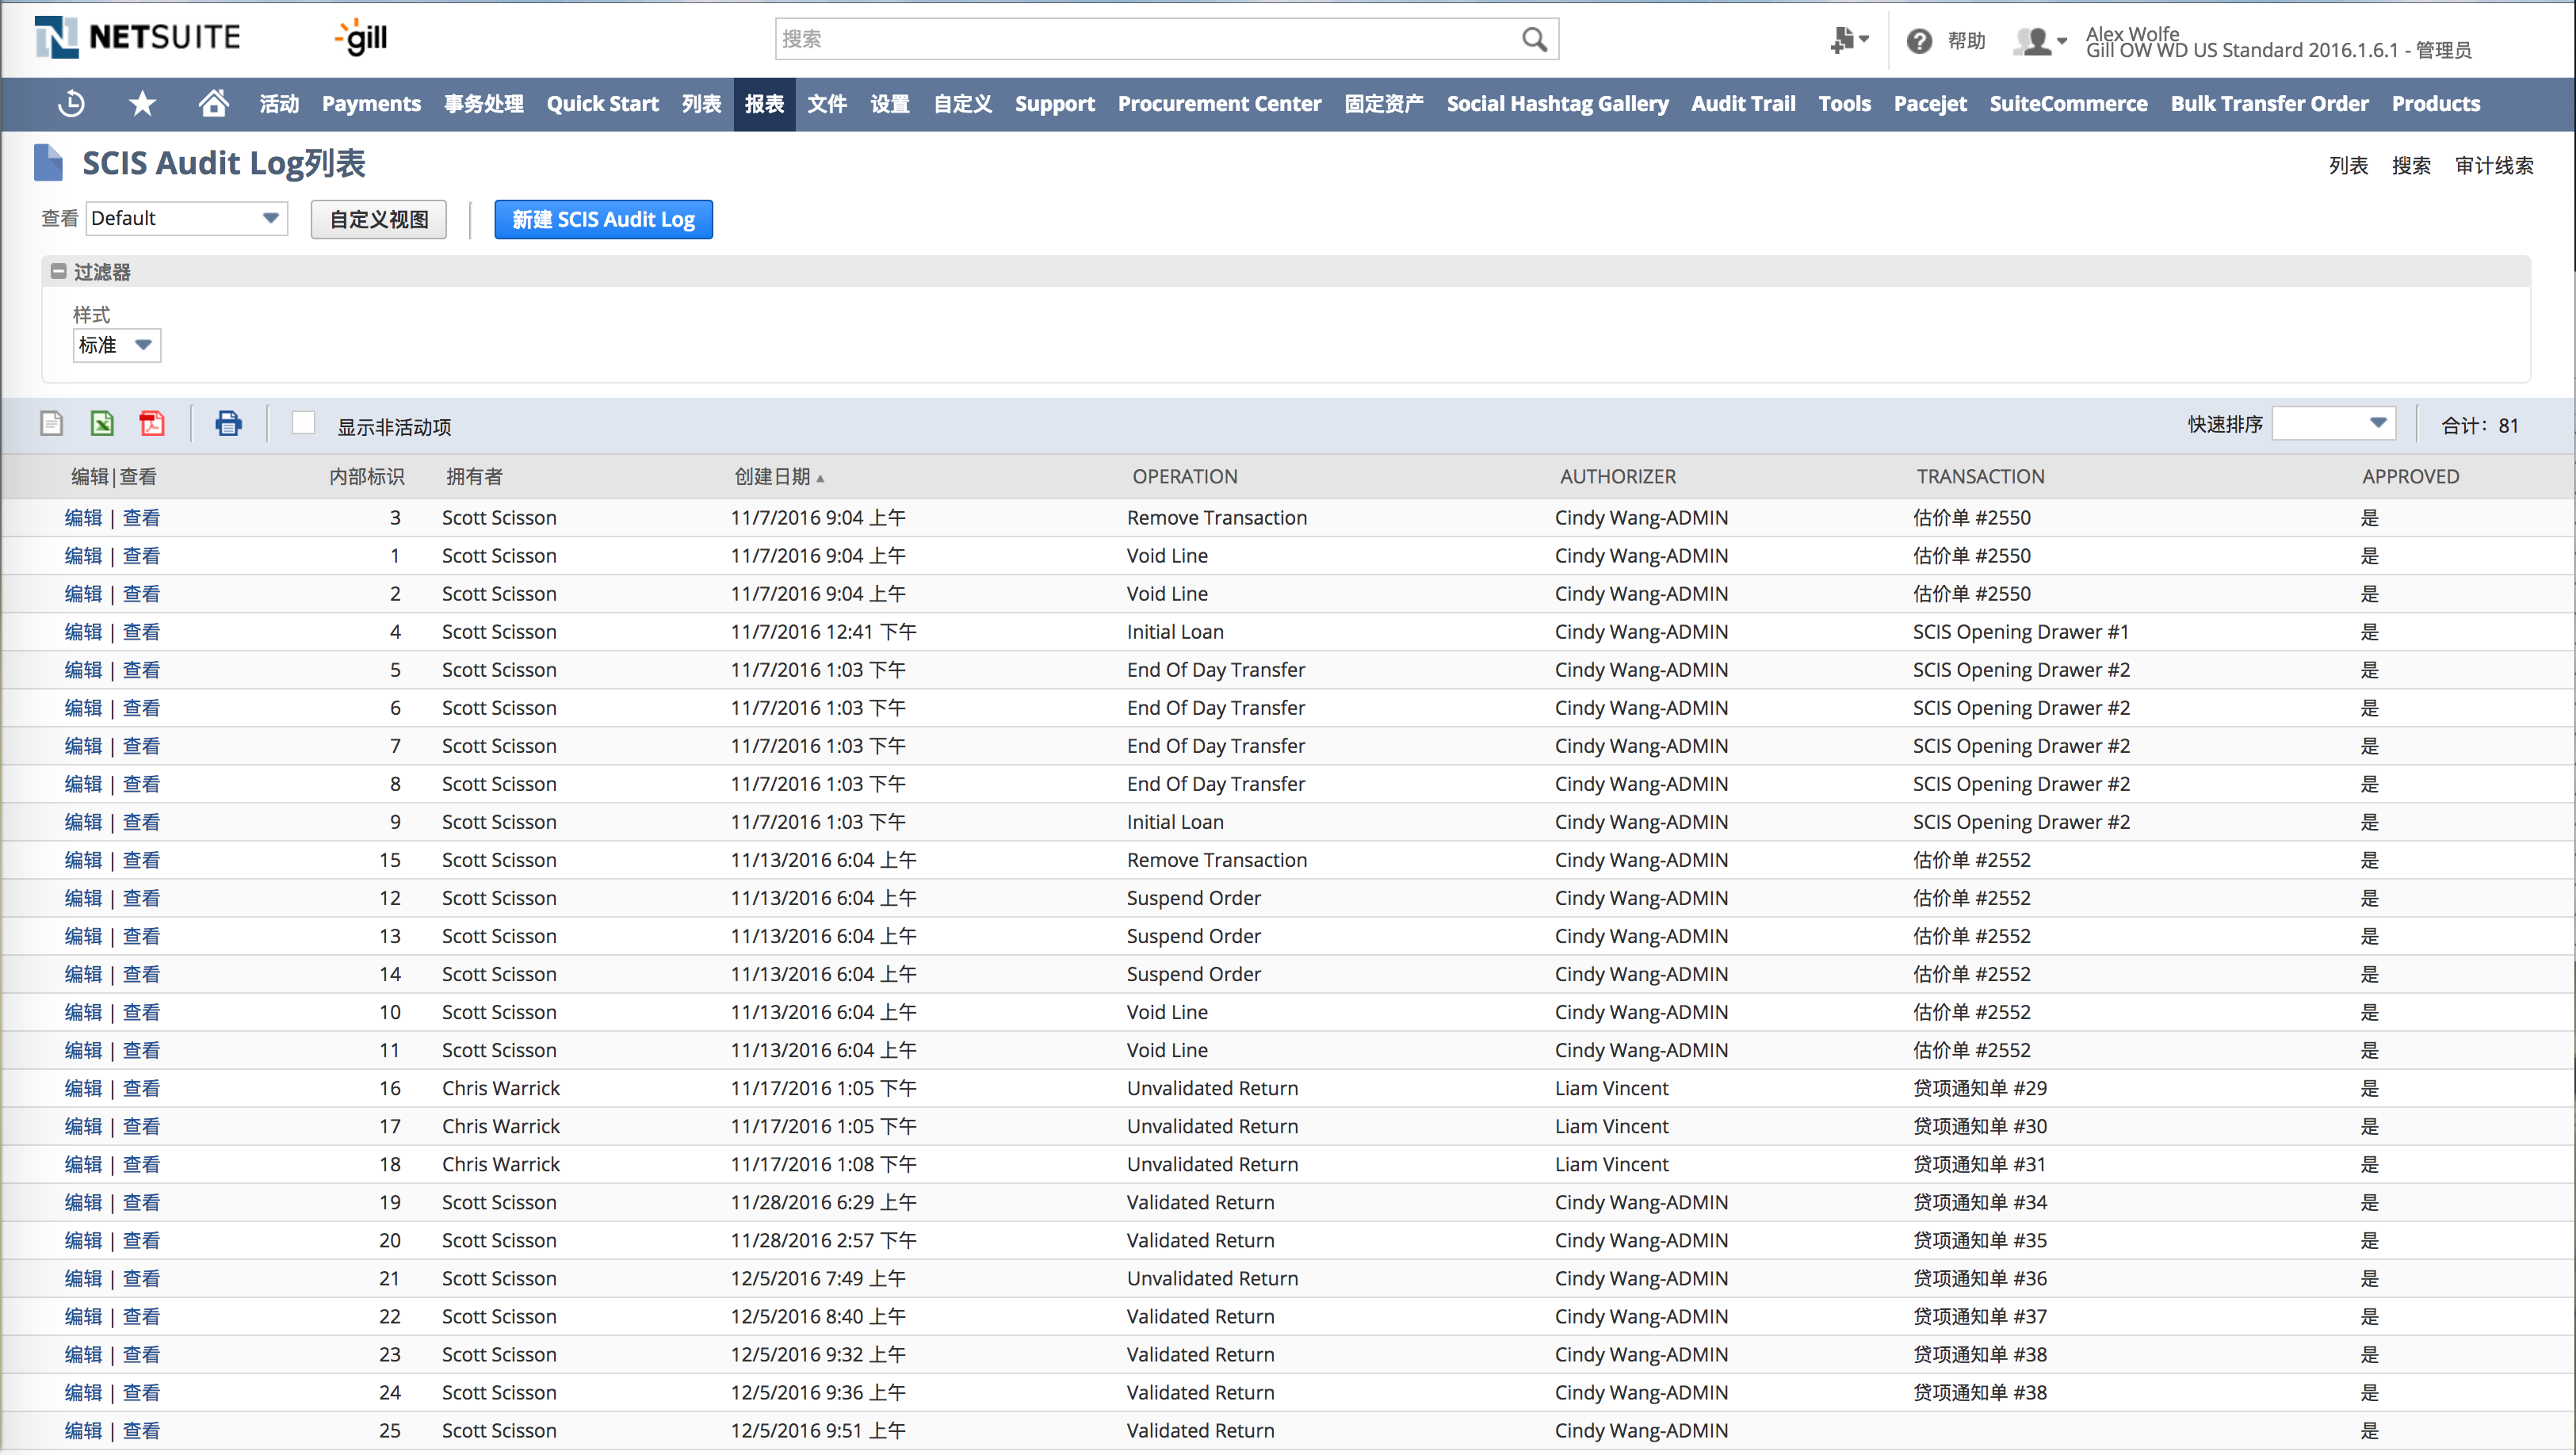Export list to Excel icon
The image size is (2576, 1455).
[102, 424]
